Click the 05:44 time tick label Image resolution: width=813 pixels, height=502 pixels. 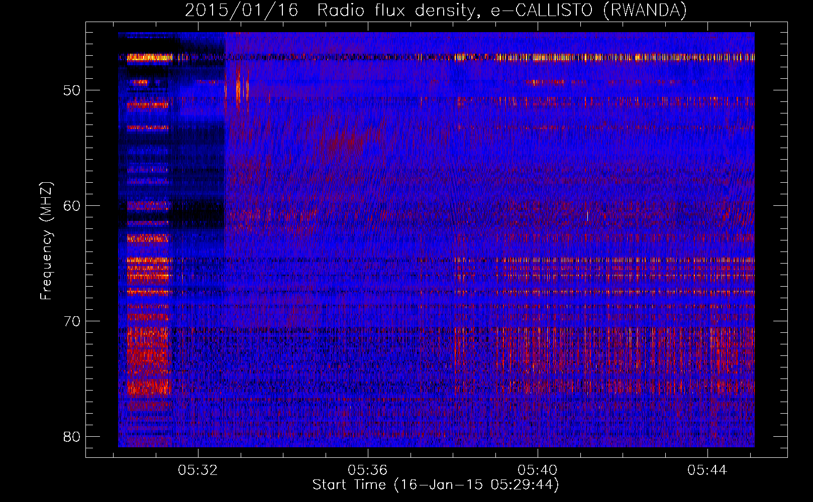[707, 470]
